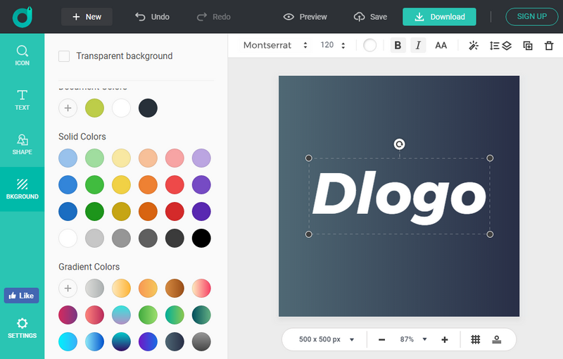Delete element with the trash icon
This screenshot has width=563, height=359.
click(549, 46)
